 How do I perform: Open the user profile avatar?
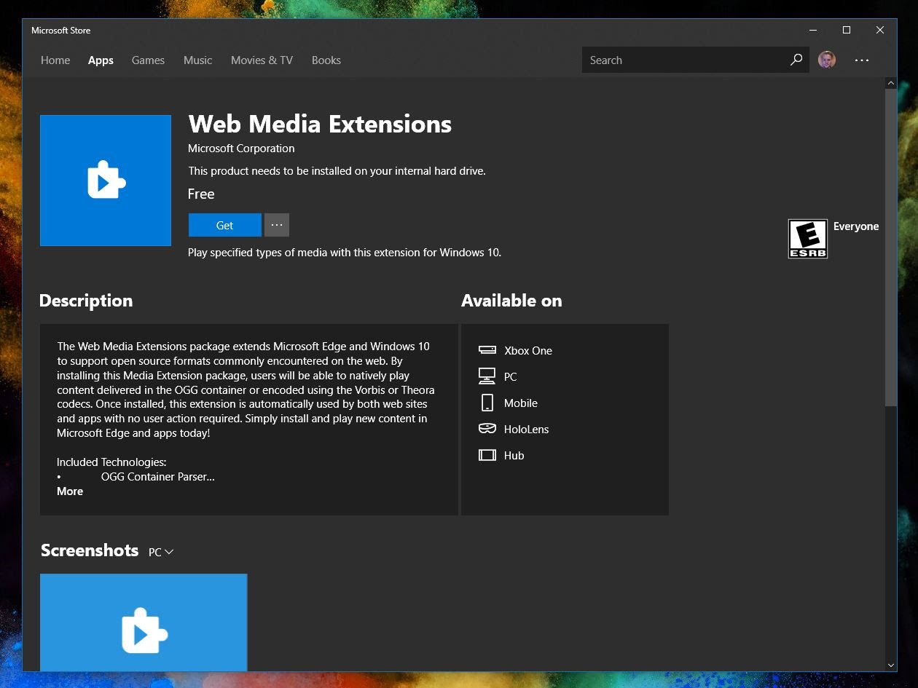pos(827,60)
